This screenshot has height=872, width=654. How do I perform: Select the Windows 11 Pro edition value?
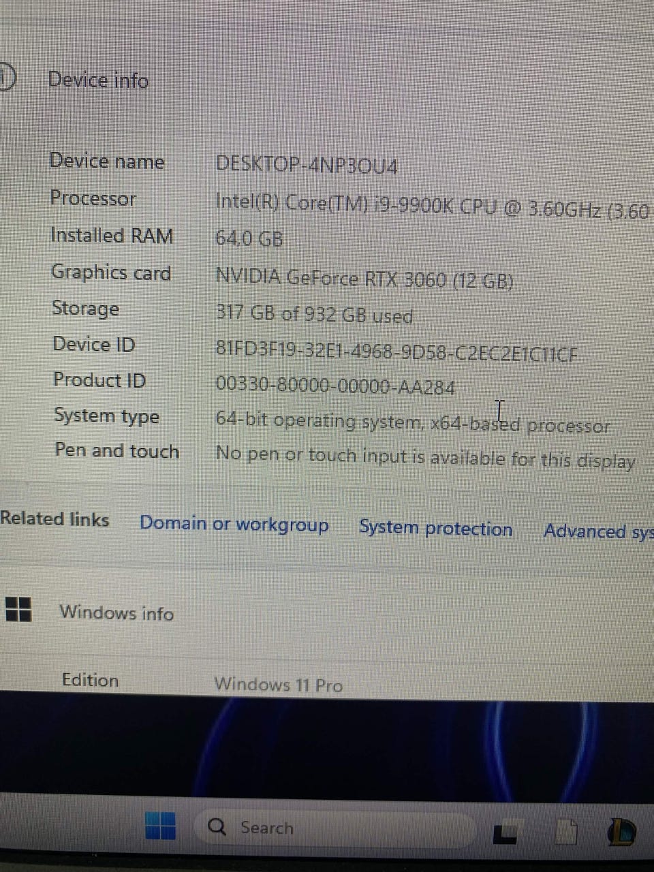(x=279, y=684)
